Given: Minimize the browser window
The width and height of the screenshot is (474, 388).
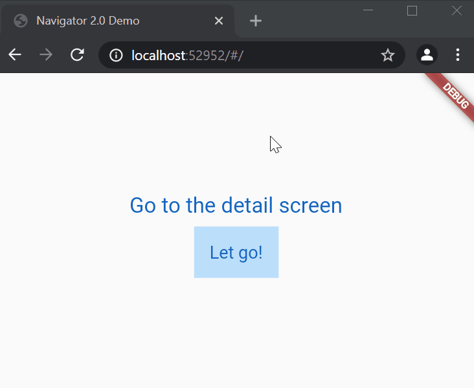Looking at the screenshot, I should 368,10.
